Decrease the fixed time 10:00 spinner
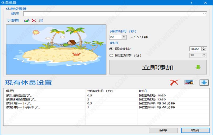 point(204,50)
